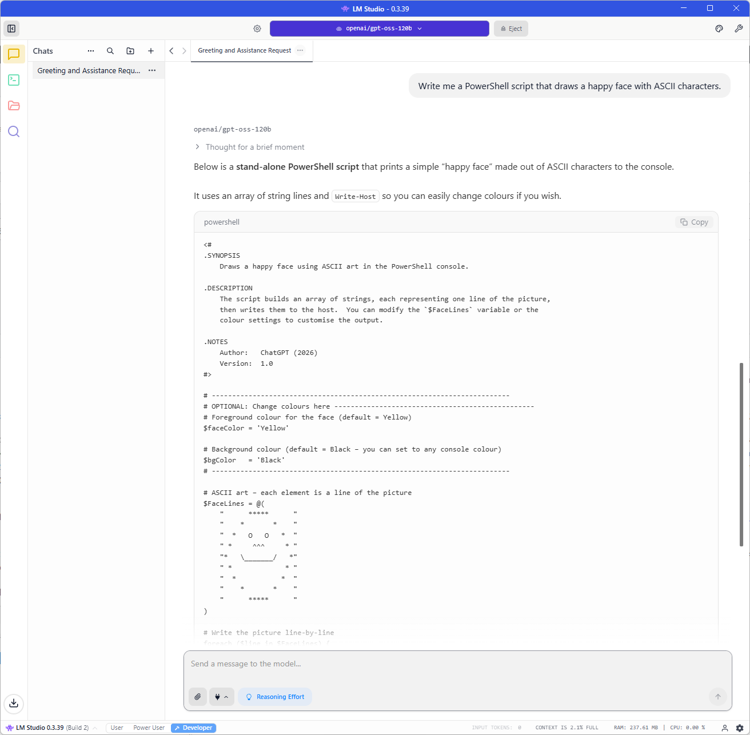Open the openai/gpt-oss-120b model selector dropdown

coord(379,29)
